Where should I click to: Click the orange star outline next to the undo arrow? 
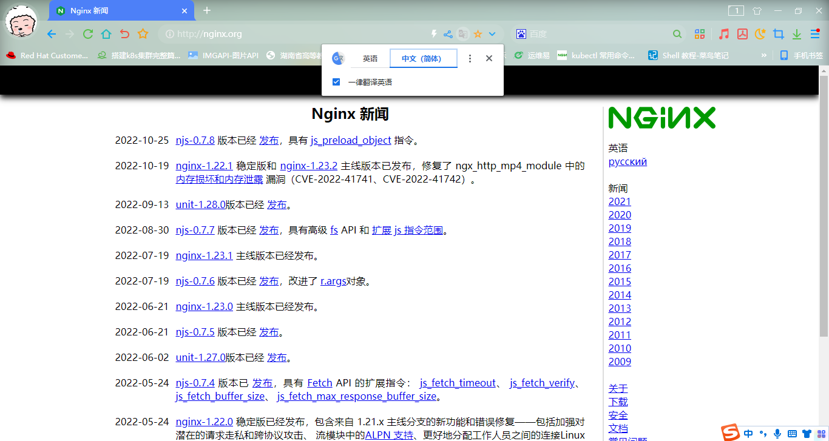[143, 34]
